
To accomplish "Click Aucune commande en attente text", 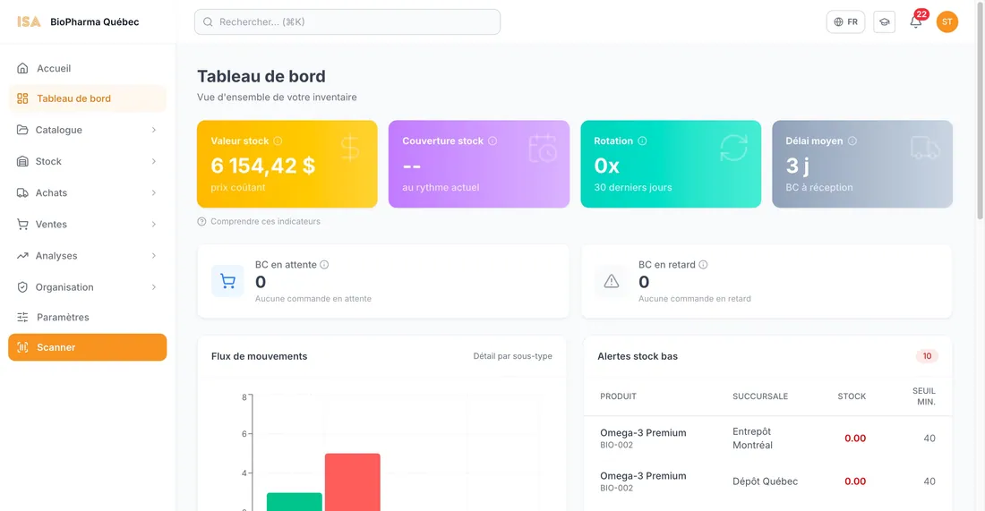I will coord(313,299).
